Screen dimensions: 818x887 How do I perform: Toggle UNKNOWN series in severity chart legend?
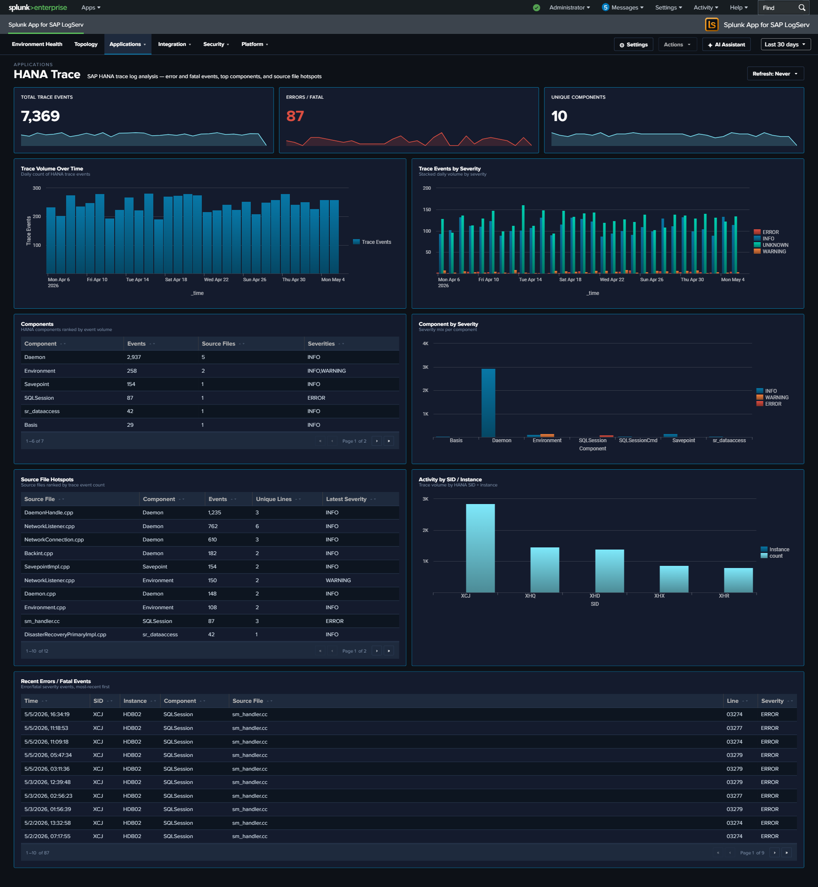click(771, 245)
